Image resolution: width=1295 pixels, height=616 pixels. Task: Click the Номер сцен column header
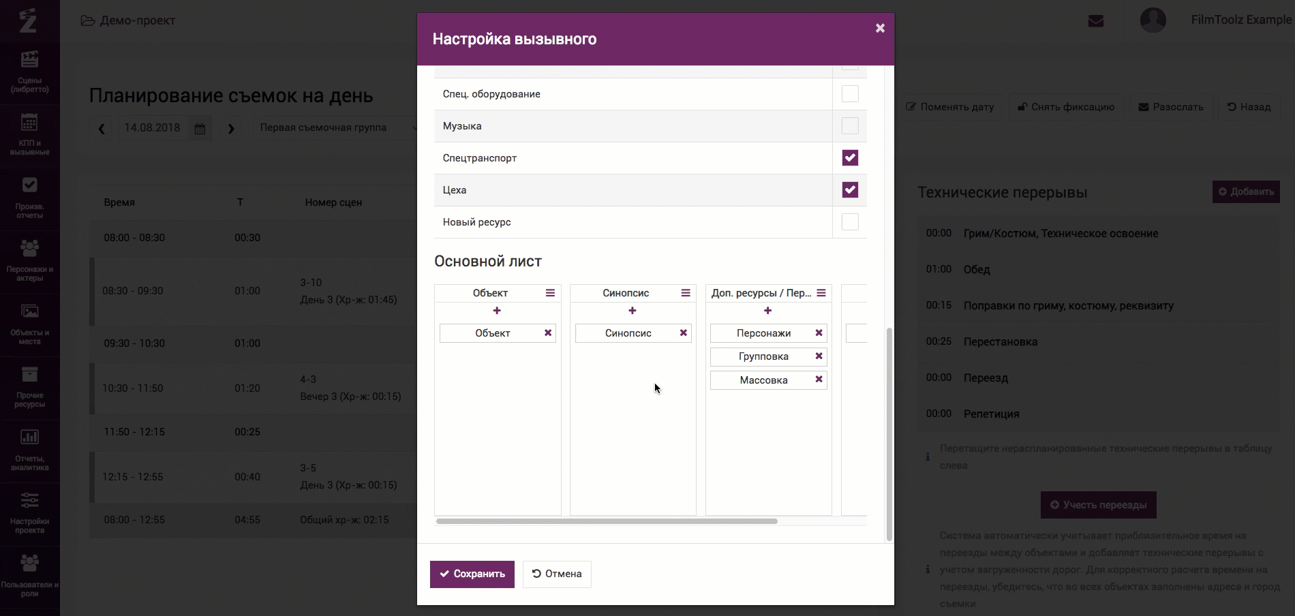pos(333,202)
